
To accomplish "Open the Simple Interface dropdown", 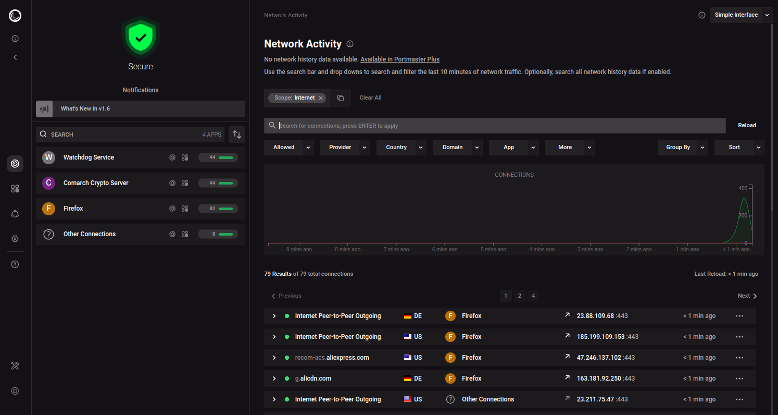I will (x=767, y=15).
